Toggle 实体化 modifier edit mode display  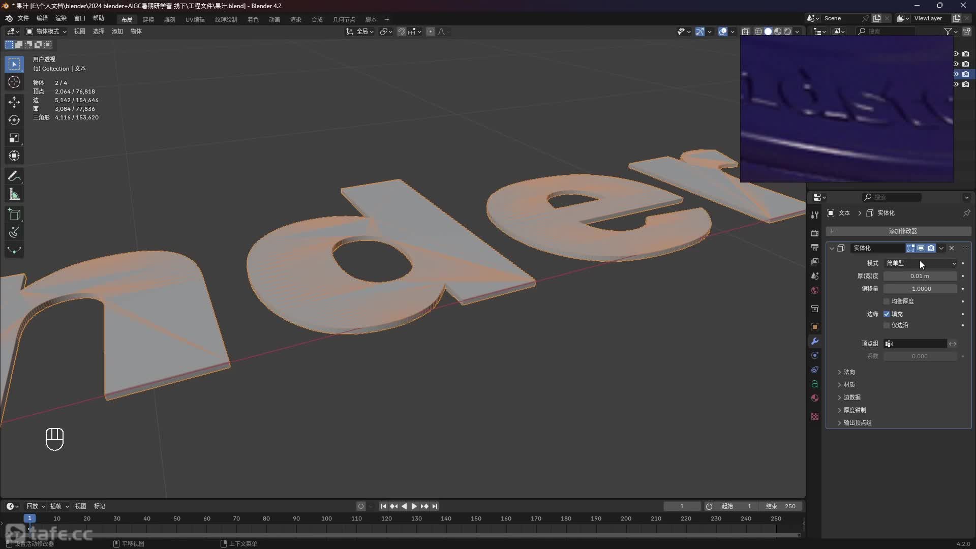click(x=910, y=248)
